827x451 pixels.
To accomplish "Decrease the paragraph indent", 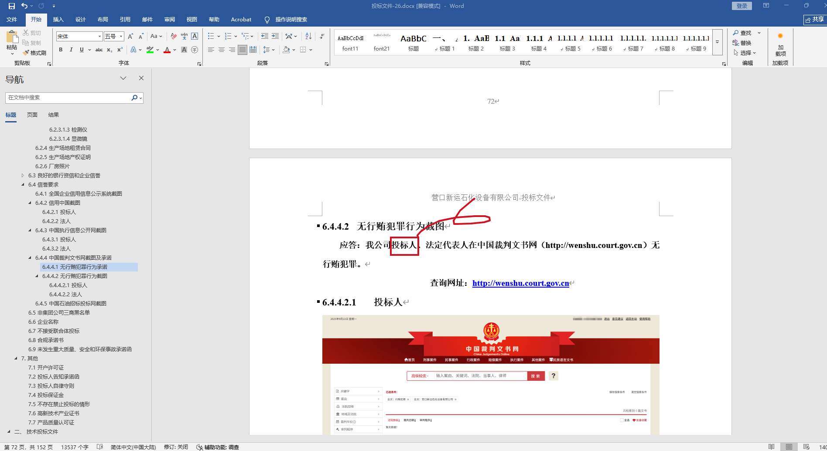I will click(x=265, y=37).
